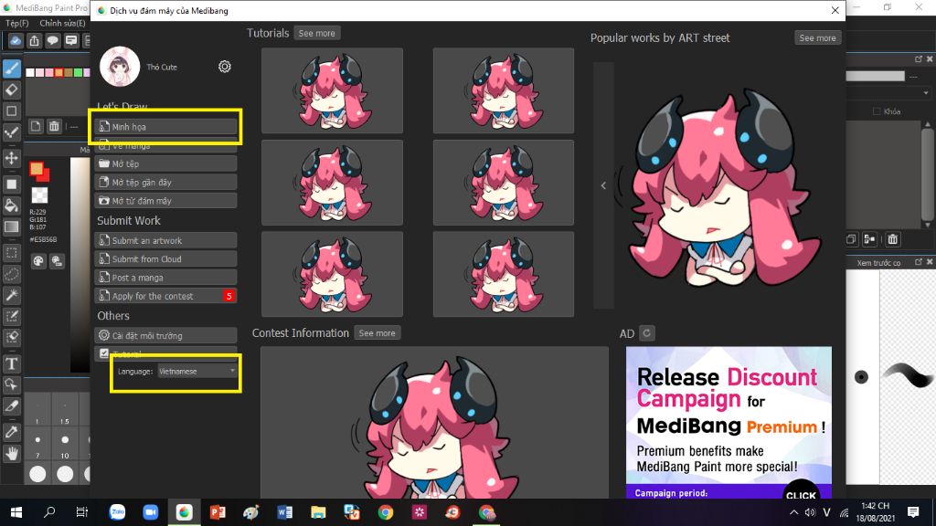
Task: Click the layers panel vertical scrollbar
Action: (x=928, y=174)
